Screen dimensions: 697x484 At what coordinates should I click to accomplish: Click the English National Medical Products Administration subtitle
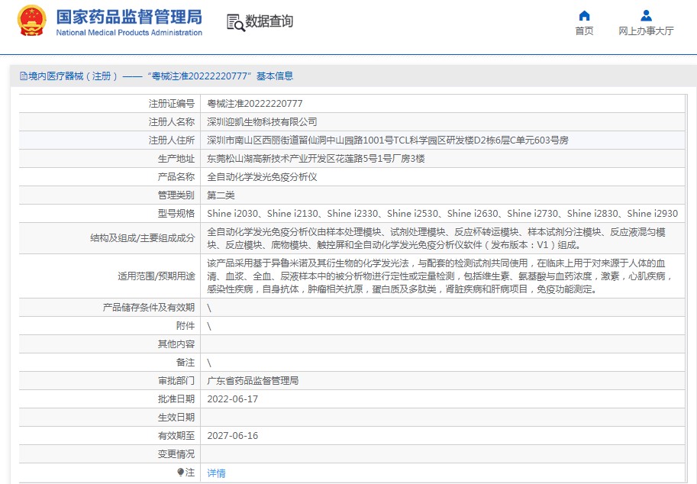[x=129, y=32]
